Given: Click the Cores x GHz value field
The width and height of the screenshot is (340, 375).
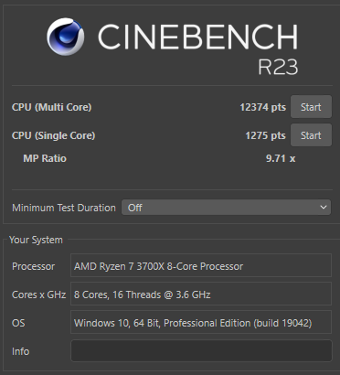Looking at the screenshot, I should click(201, 294).
